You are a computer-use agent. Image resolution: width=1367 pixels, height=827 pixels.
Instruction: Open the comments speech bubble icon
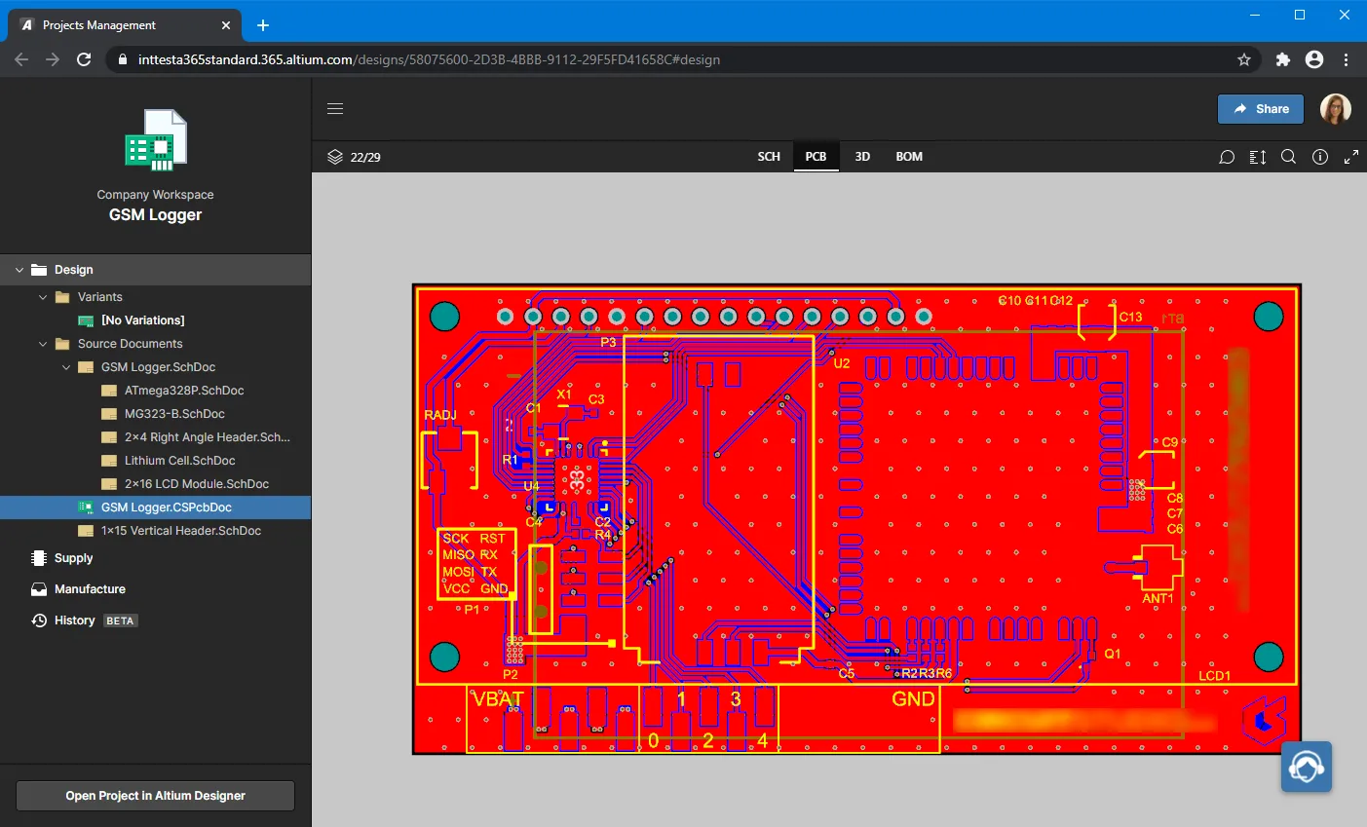1227,157
